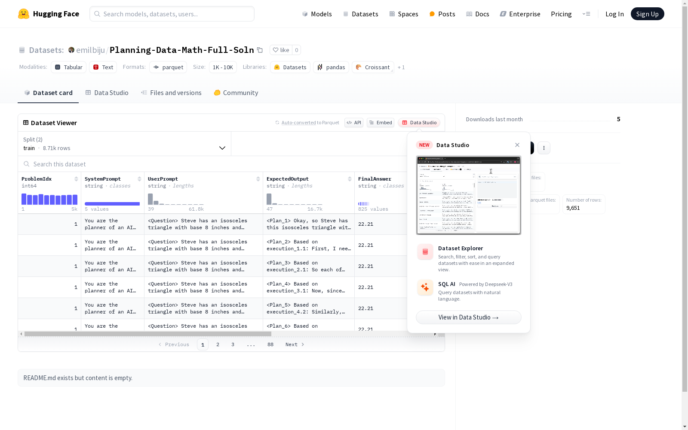Sort by ExpectedOutput column arrows
688x430 pixels.
click(x=350, y=179)
